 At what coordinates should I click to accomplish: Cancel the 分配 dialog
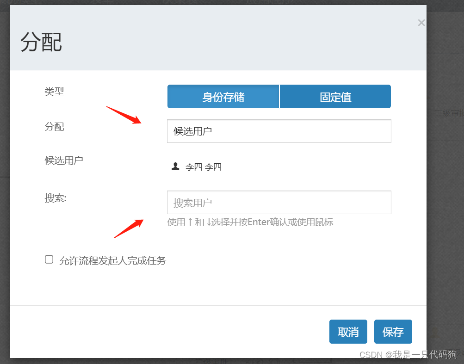coord(348,331)
